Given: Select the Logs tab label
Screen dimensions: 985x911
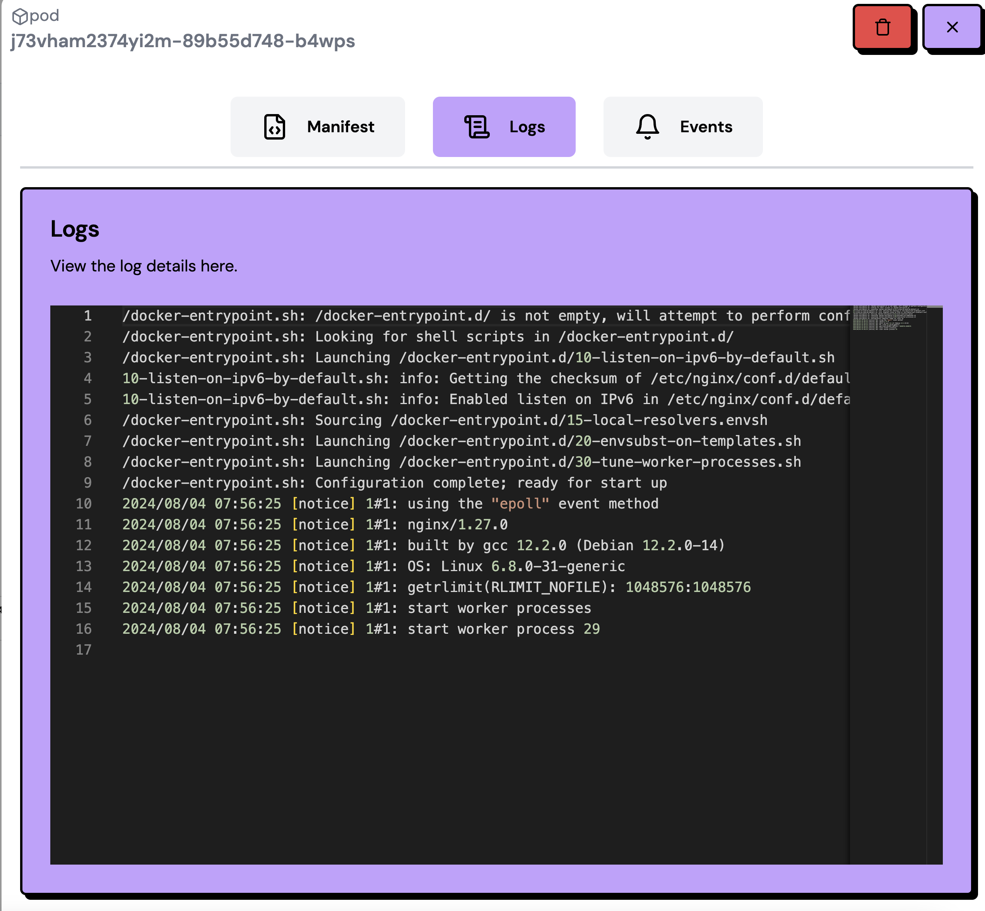Looking at the screenshot, I should pyautogui.click(x=527, y=127).
